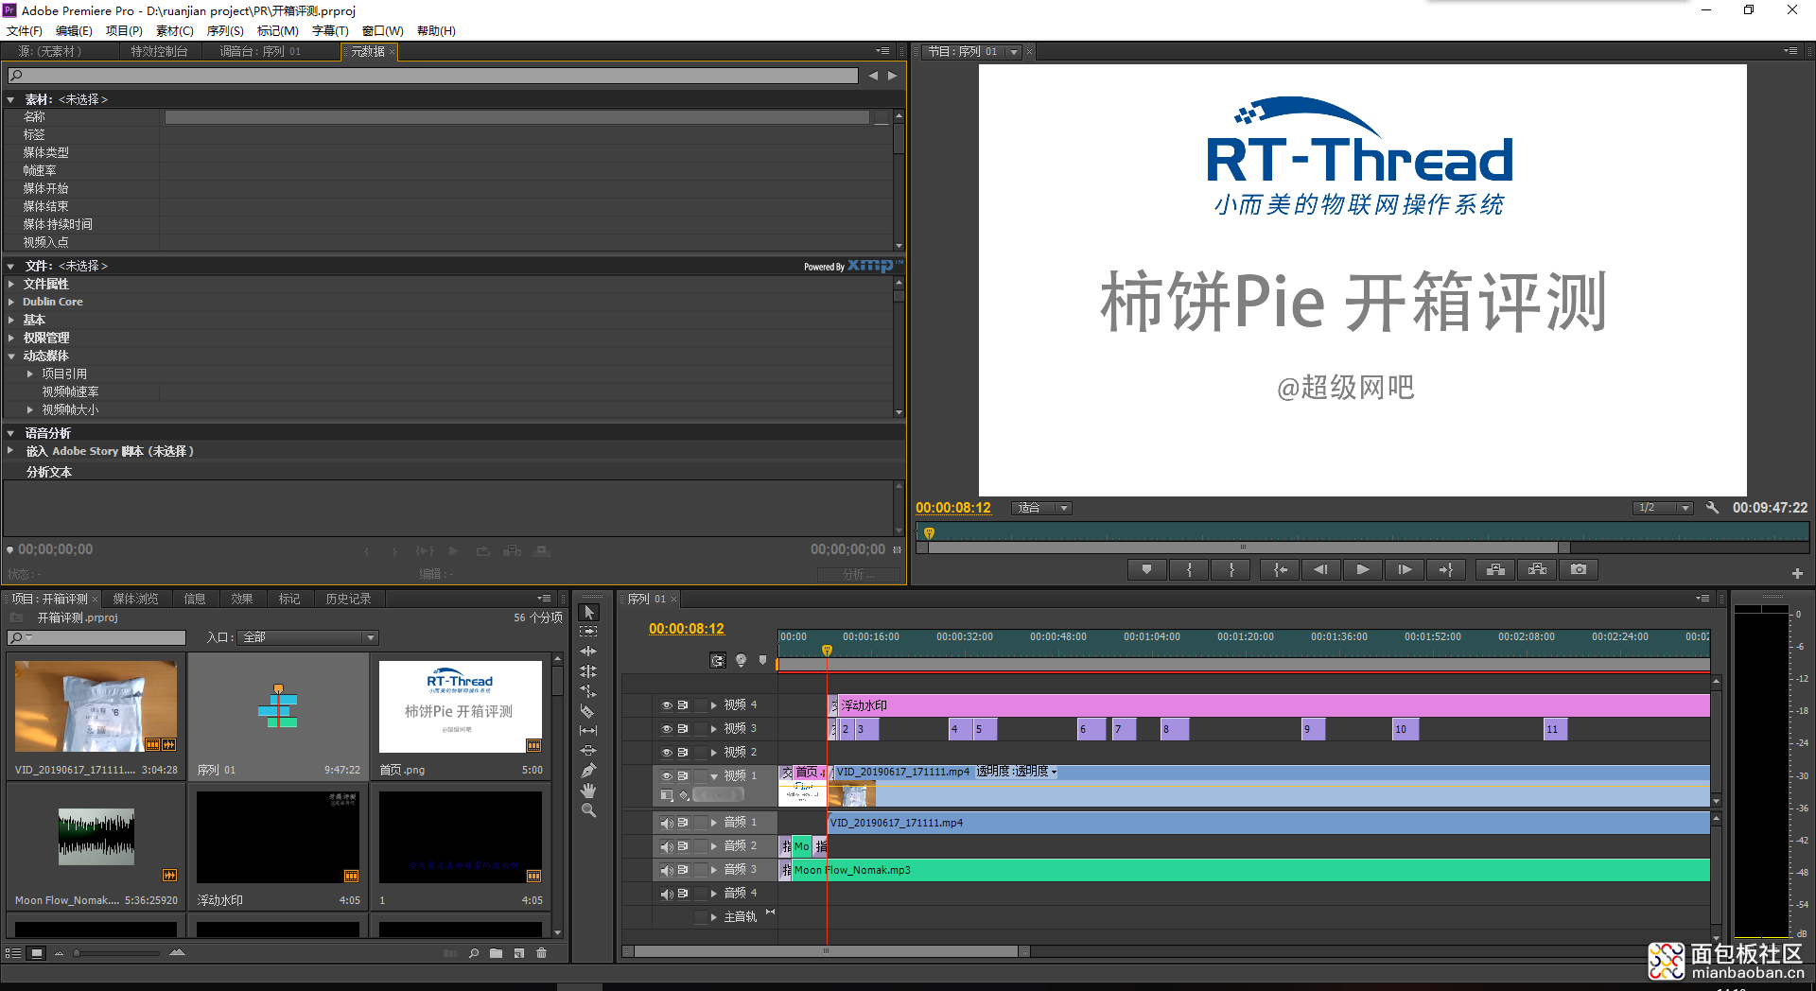This screenshot has width=1816, height=991.
Task: Select the Pen tool
Action: click(x=588, y=770)
